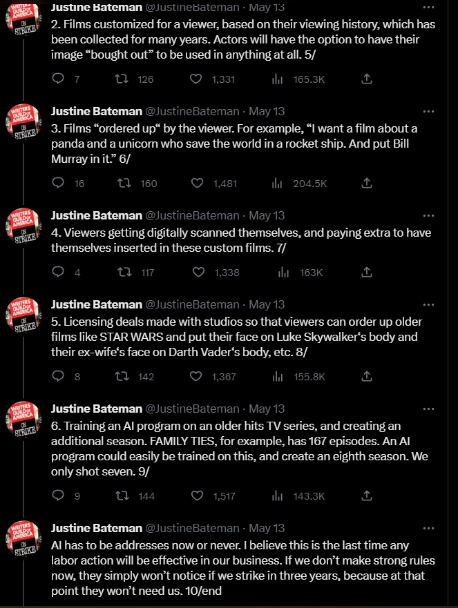Open more options on the 9/ tweet
The width and height of the screenshot is (458, 608).
pos(428,409)
